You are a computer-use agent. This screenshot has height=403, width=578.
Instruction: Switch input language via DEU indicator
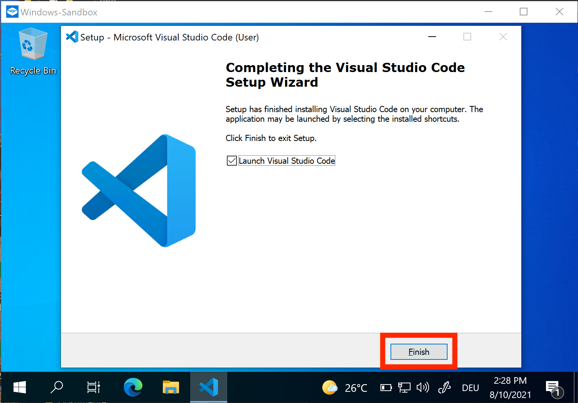coord(470,388)
